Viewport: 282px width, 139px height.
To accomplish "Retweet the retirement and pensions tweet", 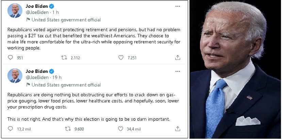I will coord(64,58).
